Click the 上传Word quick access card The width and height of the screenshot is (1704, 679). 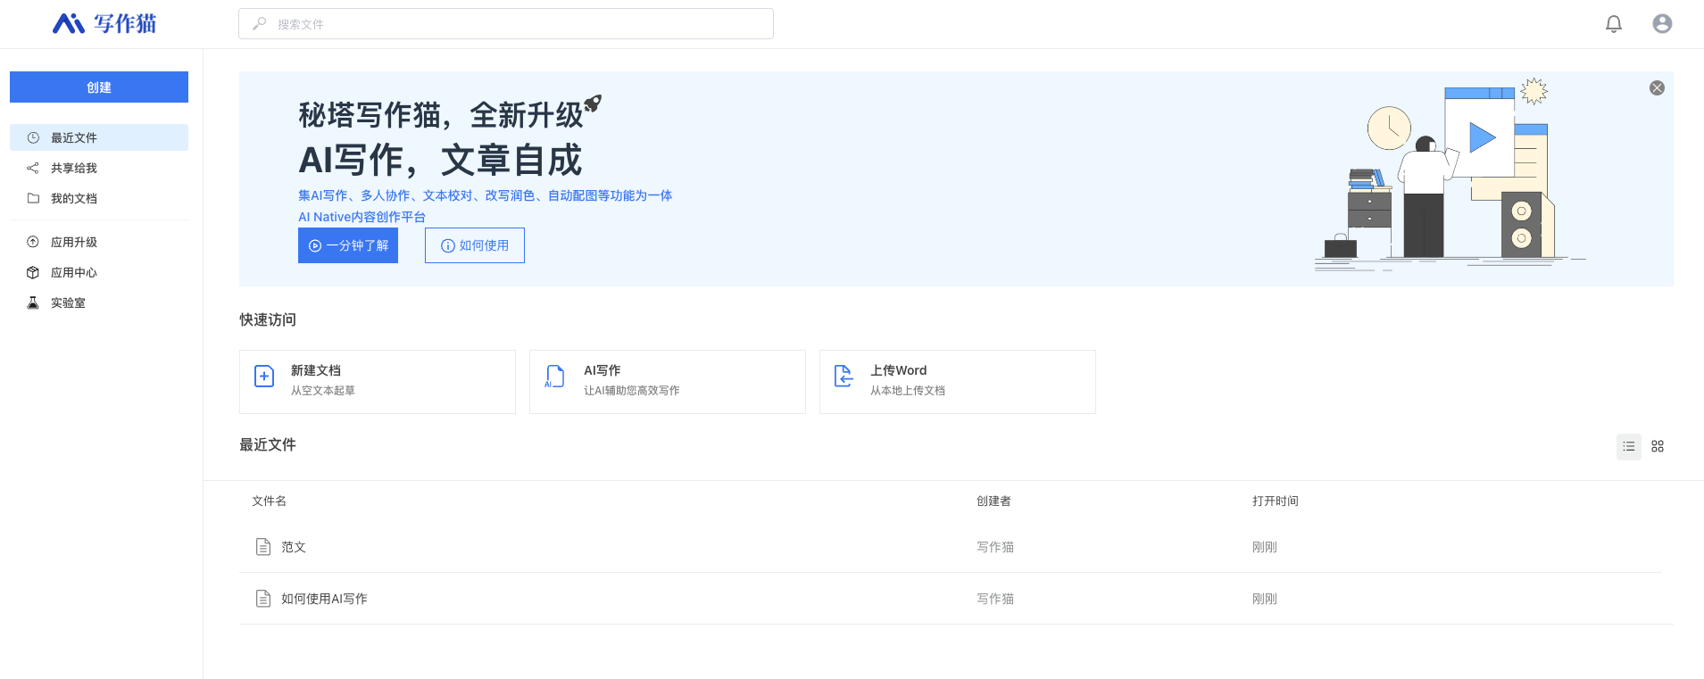958,382
